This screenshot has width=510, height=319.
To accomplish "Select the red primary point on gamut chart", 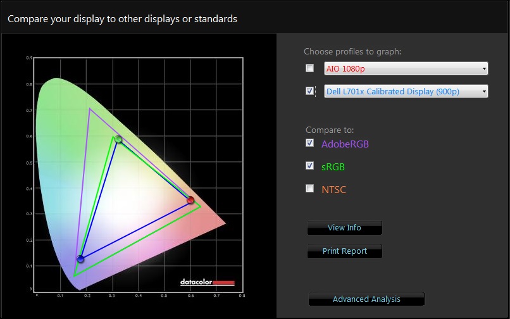I will 190,200.
